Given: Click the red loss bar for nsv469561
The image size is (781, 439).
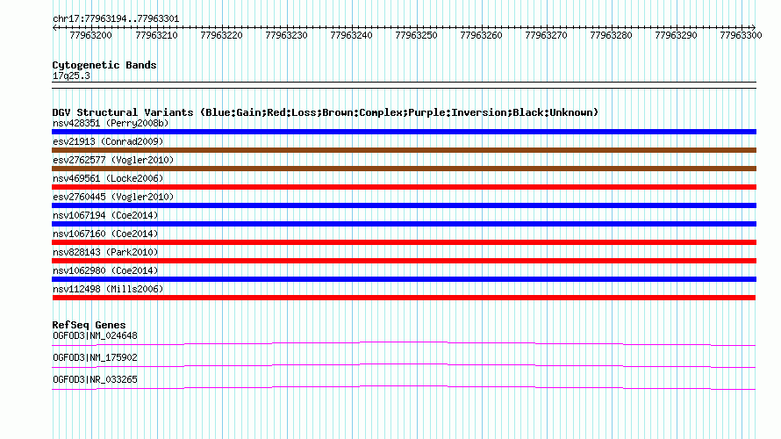Looking at the screenshot, I should point(404,187).
